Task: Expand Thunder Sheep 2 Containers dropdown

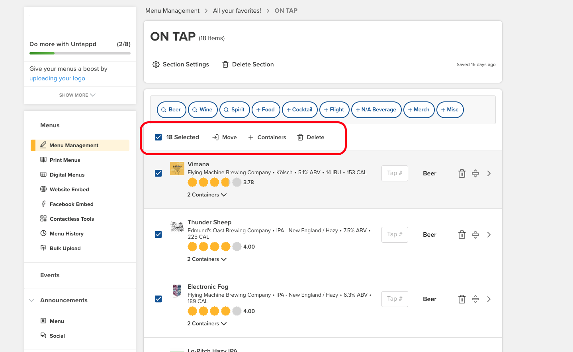Action: [207, 259]
